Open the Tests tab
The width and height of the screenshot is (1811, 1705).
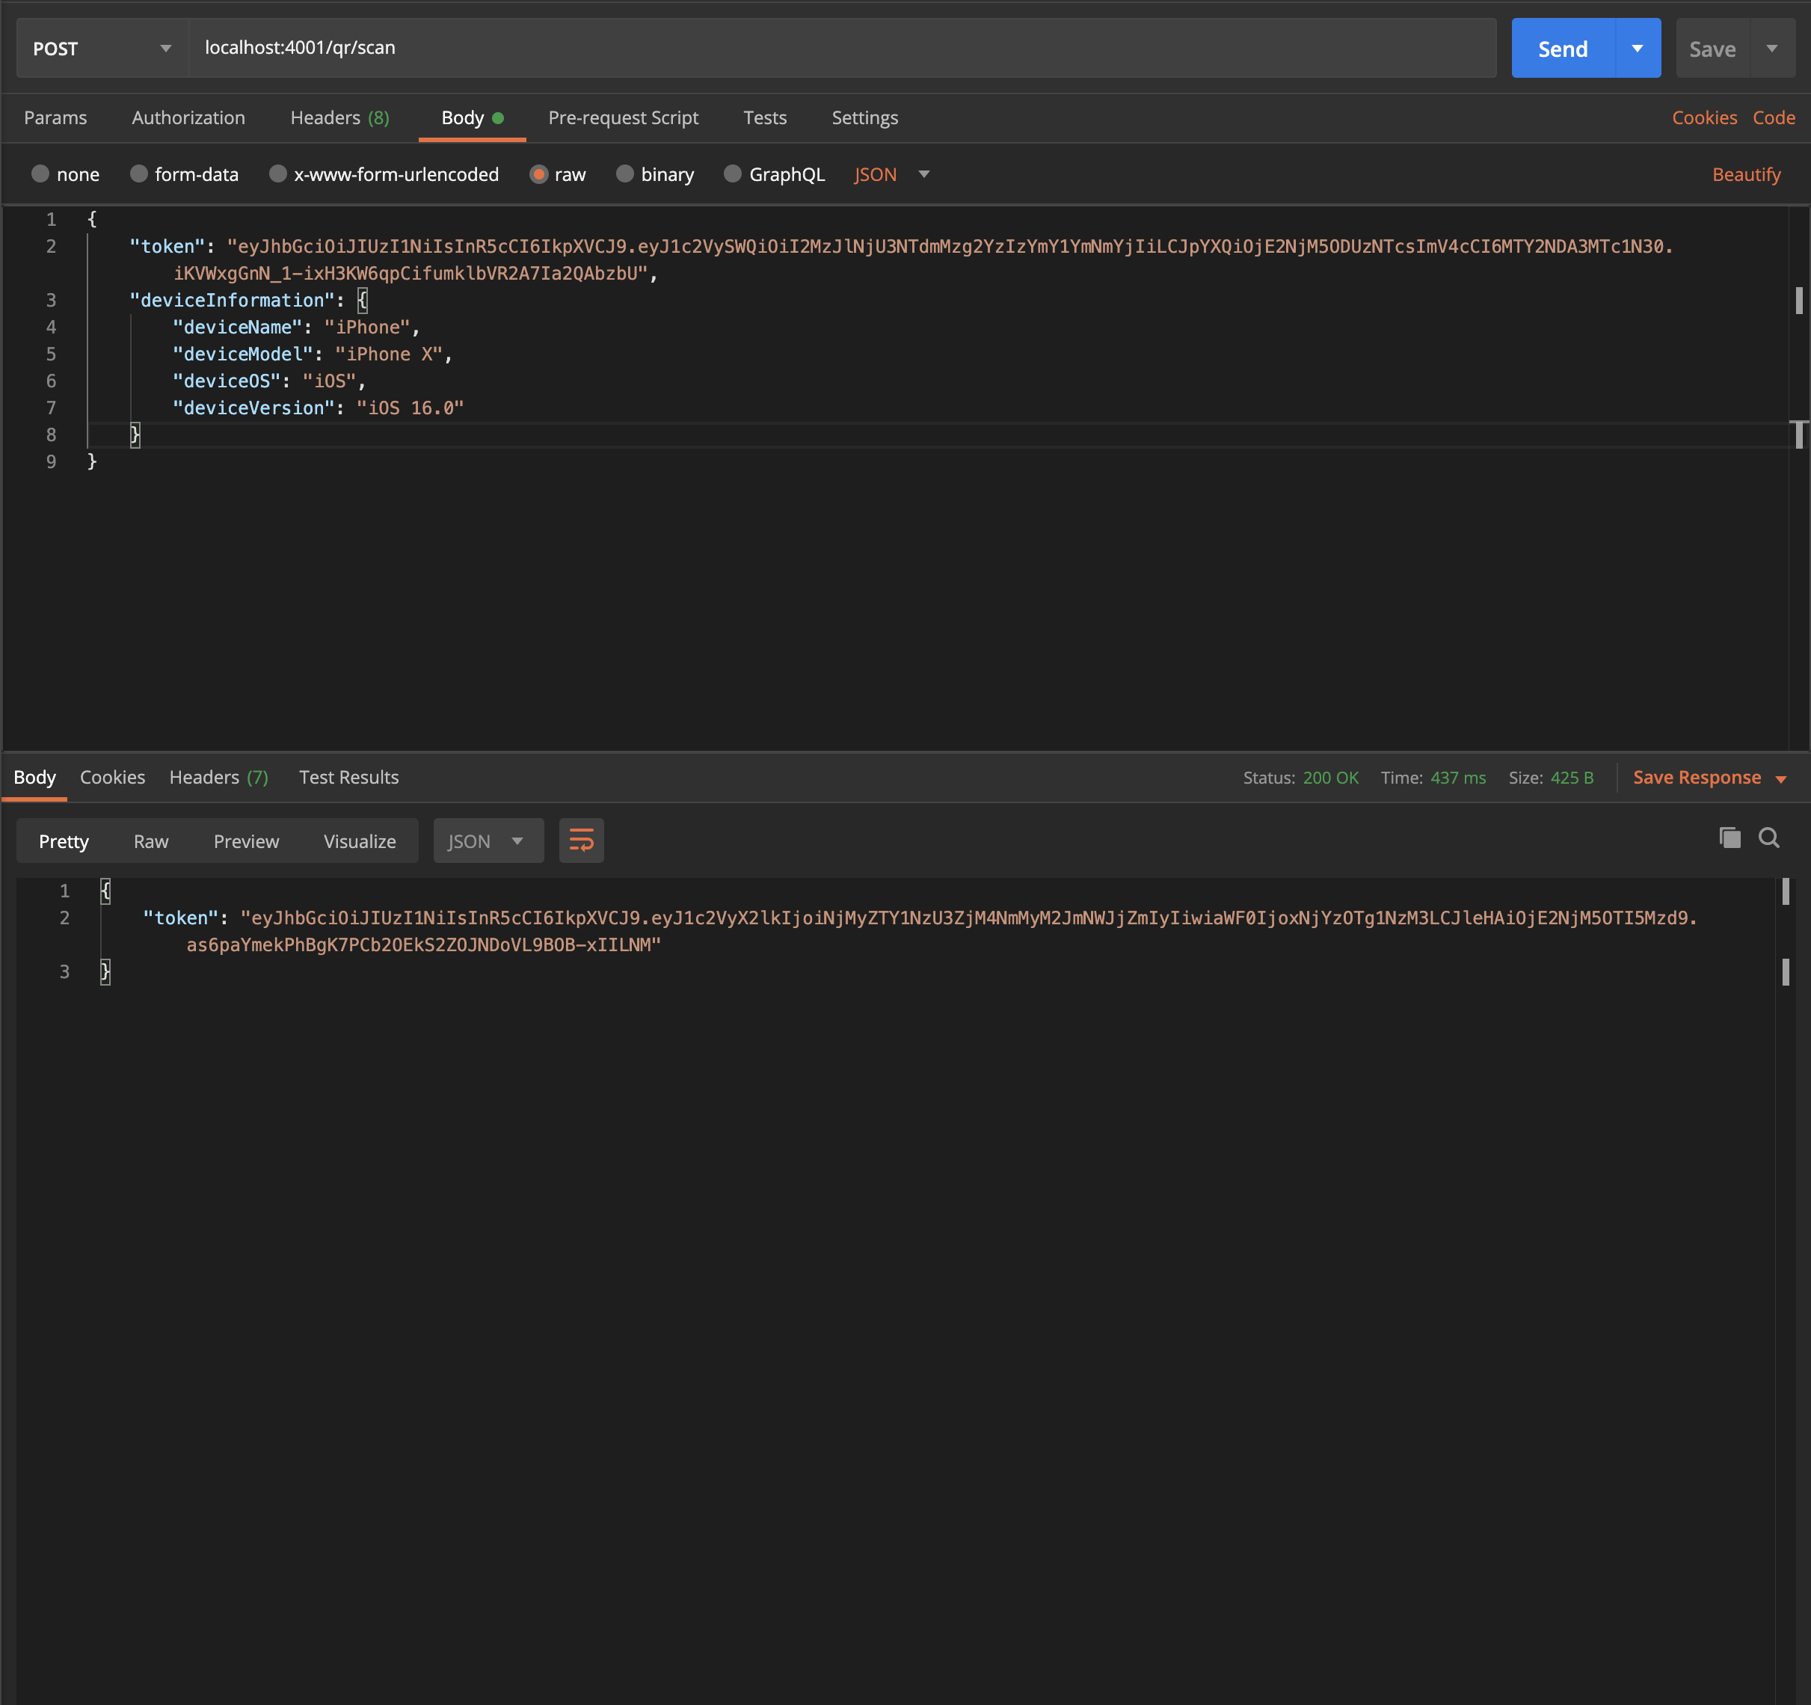tap(764, 117)
